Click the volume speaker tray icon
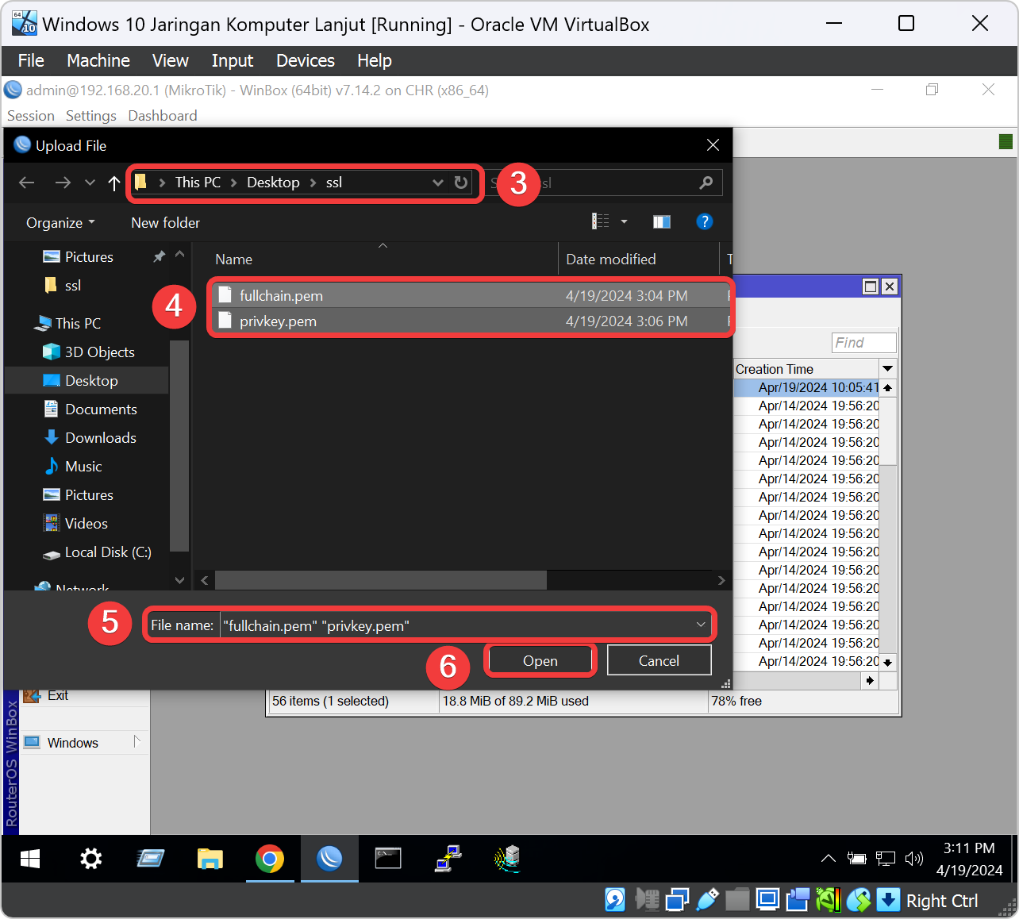The image size is (1019, 919). click(914, 859)
